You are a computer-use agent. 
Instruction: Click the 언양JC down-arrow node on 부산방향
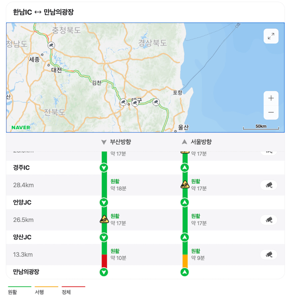coord(104,202)
